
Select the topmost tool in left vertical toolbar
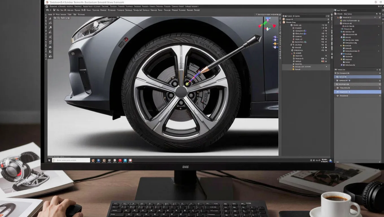point(50,18)
